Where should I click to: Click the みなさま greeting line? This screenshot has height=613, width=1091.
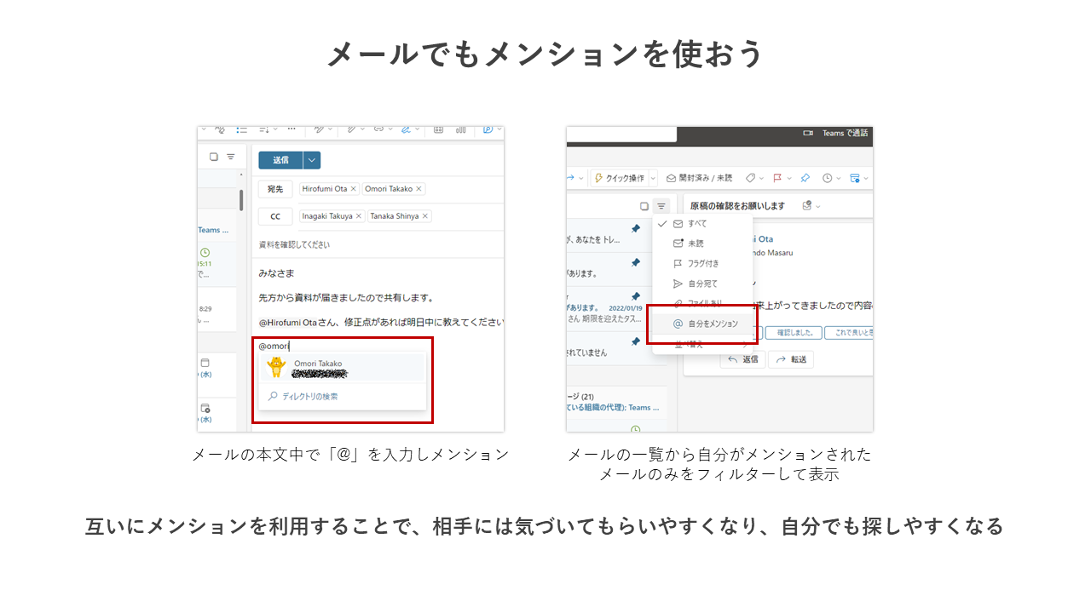[277, 273]
